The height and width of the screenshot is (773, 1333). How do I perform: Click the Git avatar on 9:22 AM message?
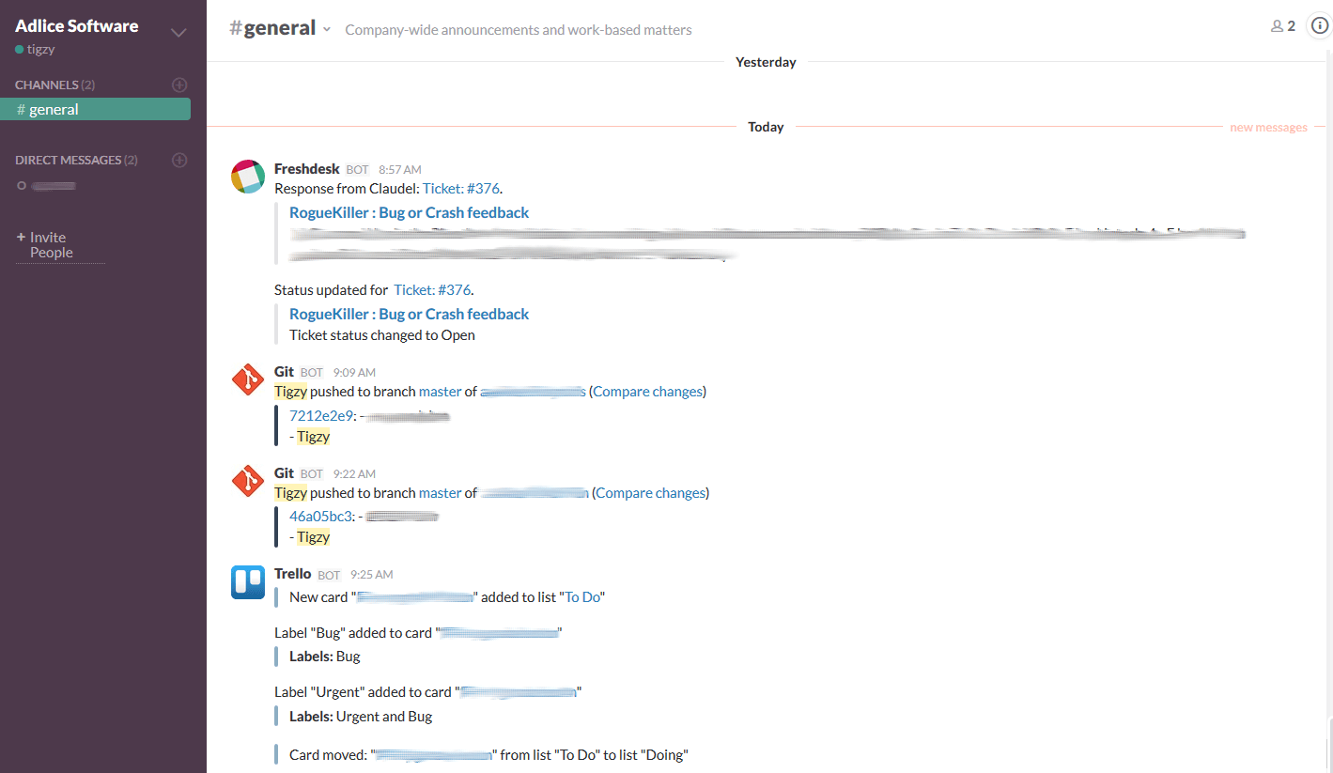[248, 481]
